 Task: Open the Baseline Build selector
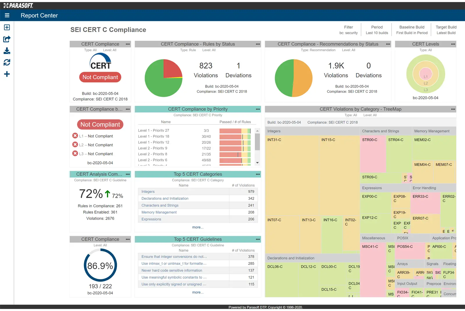pyautogui.click(x=412, y=30)
